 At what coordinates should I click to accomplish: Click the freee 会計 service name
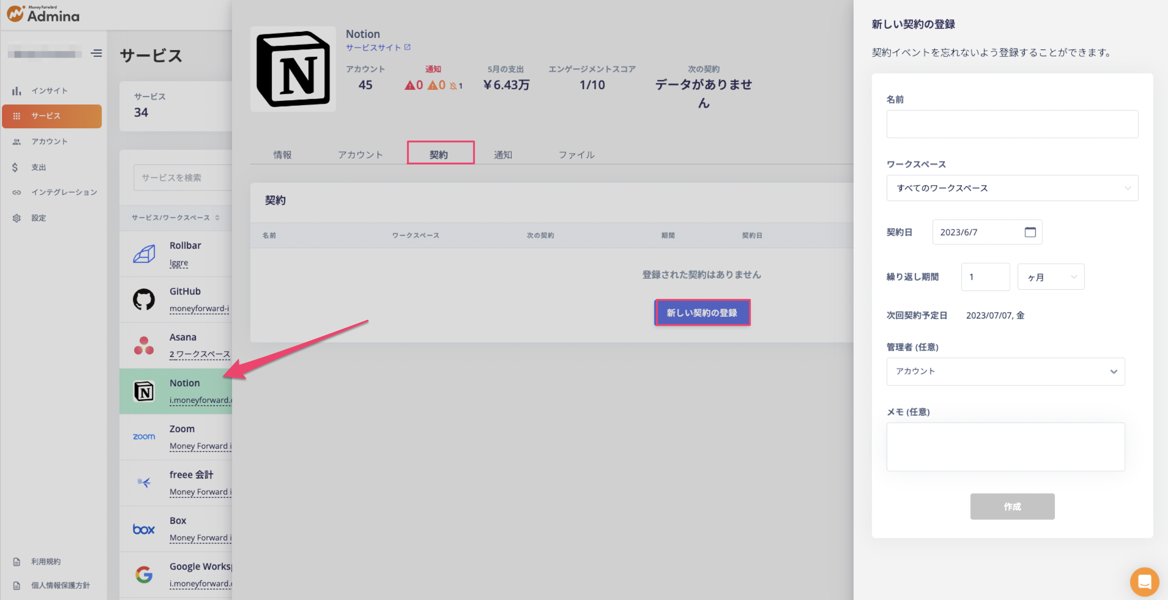coord(191,475)
